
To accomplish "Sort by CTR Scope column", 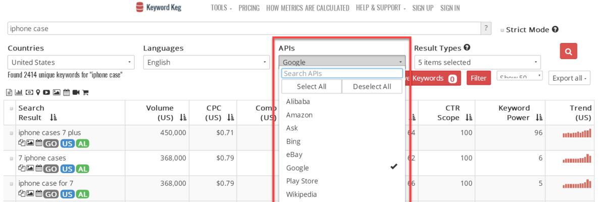I will pos(468,118).
